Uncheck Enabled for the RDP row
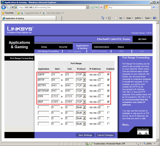 pos(109,102)
